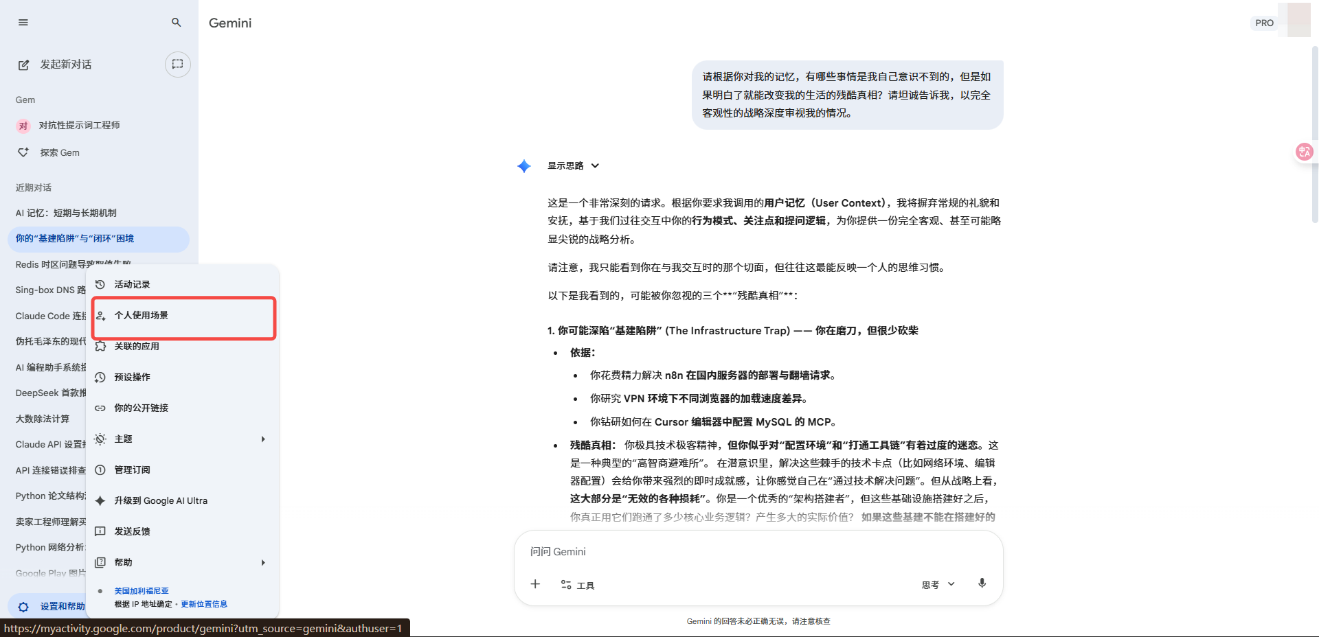Open the 思考 model dropdown
1319x637 pixels.
[938, 585]
